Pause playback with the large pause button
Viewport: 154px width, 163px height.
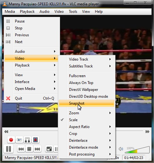click(8, 149)
